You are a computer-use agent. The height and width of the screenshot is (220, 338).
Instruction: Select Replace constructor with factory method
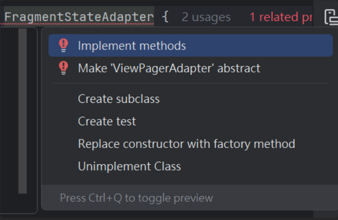click(x=187, y=144)
